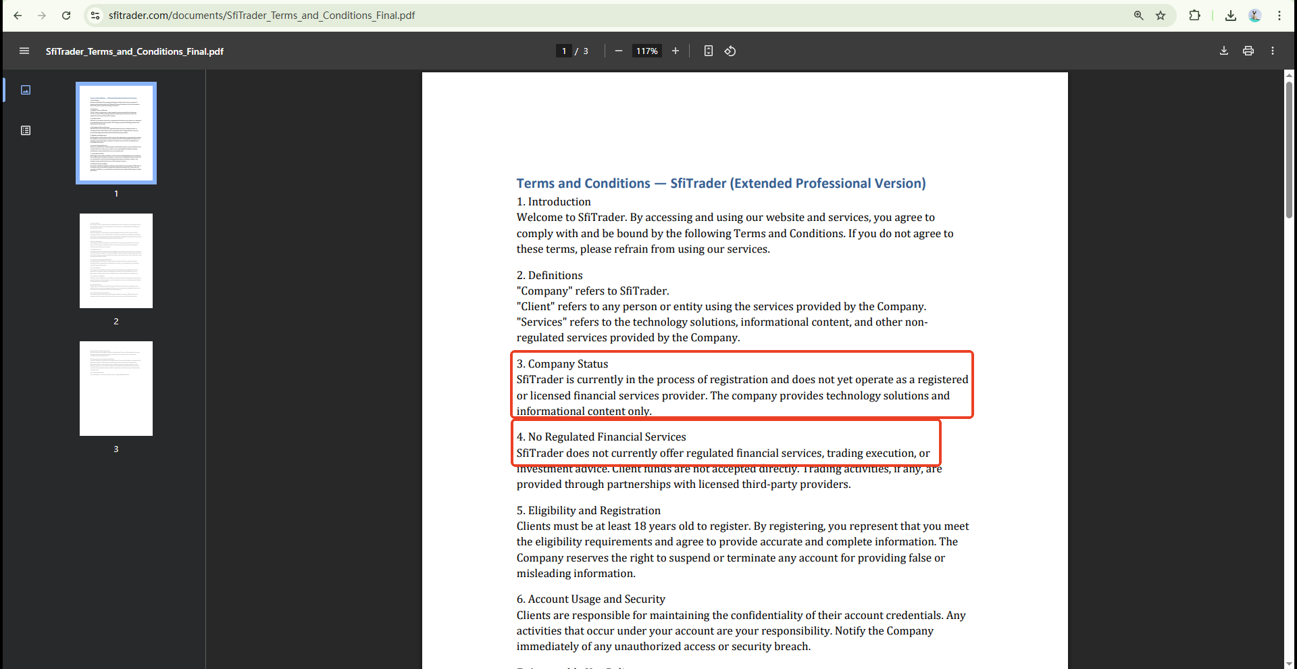Open the Chrome three-dot menu
Image resolution: width=1297 pixels, height=669 pixels.
click(1279, 16)
